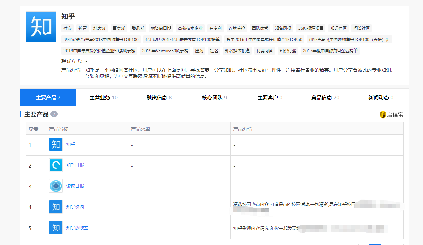This screenshot has height=245, width=423.
Task: Click the large Zhihu company logo
Action: click(x=41, y=27)
